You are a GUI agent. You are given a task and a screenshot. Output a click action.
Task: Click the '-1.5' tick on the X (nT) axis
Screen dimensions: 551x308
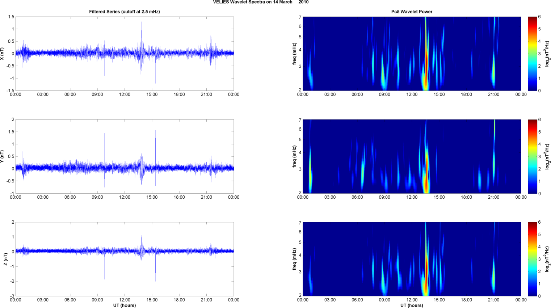[10, 90]
